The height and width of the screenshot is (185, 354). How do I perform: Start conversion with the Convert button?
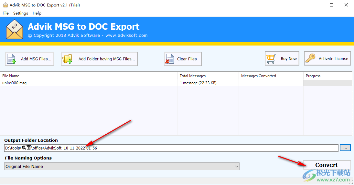327,165
